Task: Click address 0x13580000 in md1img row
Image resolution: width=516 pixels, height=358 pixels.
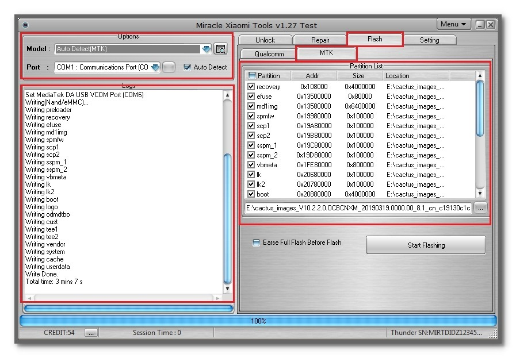Action: [314, 106]
